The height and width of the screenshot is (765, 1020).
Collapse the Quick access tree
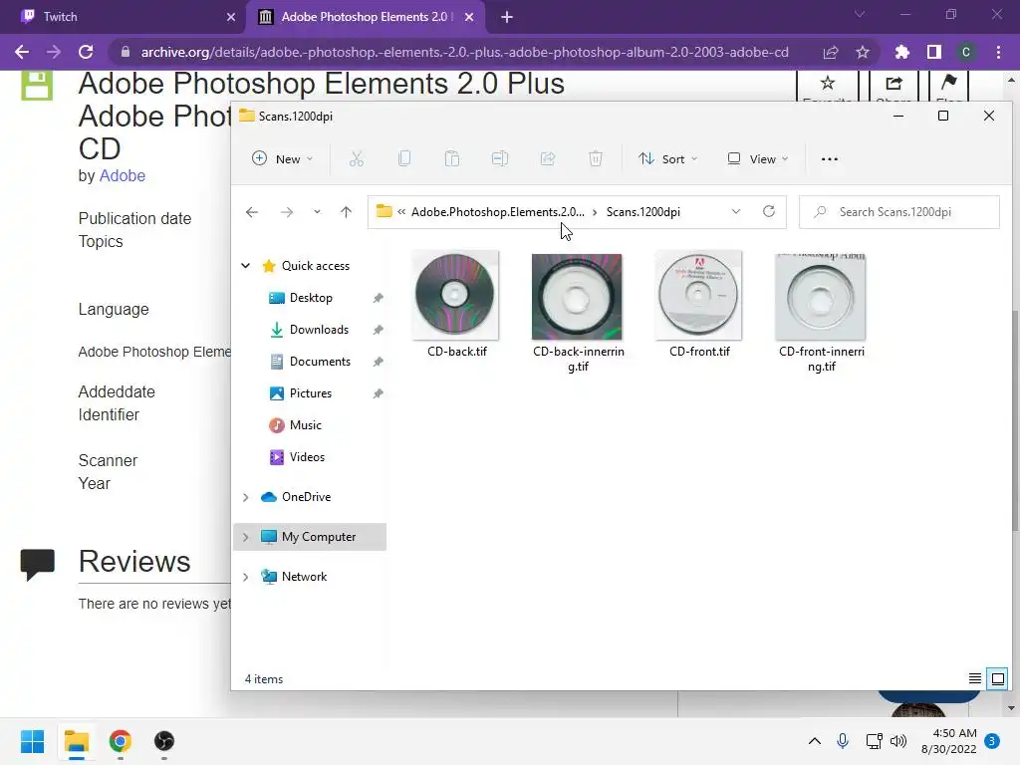pyautogui.click(x=245, y=265)
